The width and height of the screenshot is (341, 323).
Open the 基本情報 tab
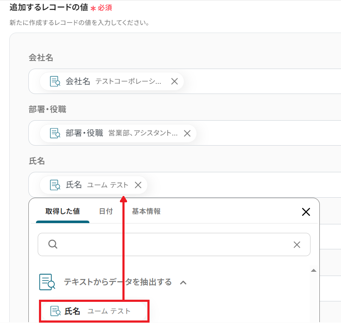click(146, 211)
